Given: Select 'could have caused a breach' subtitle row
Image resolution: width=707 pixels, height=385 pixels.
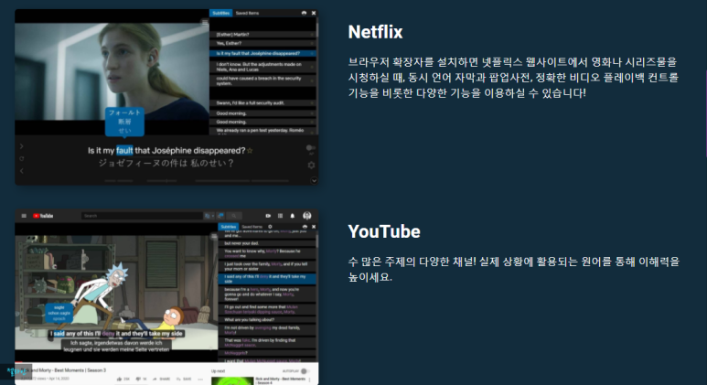Looking at the screenshot, I should (x=262, y=80).
